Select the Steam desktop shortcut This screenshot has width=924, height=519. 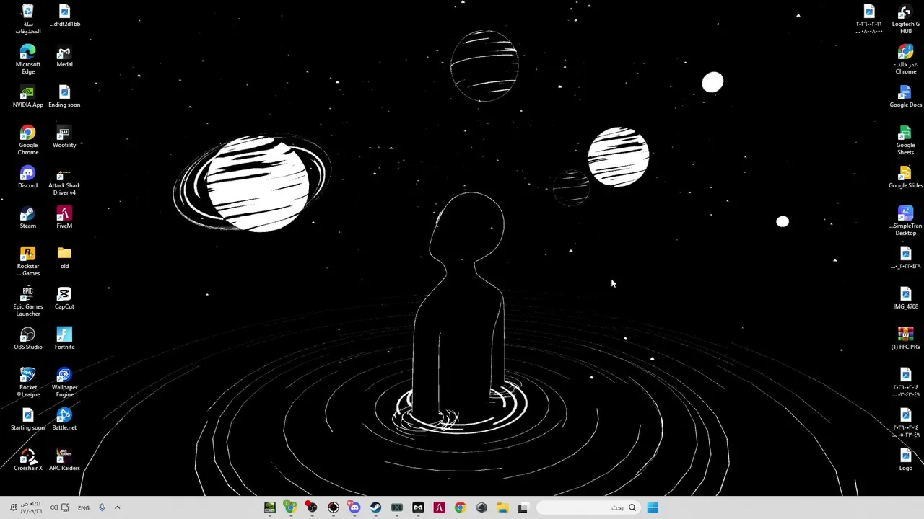coord(27,218)
